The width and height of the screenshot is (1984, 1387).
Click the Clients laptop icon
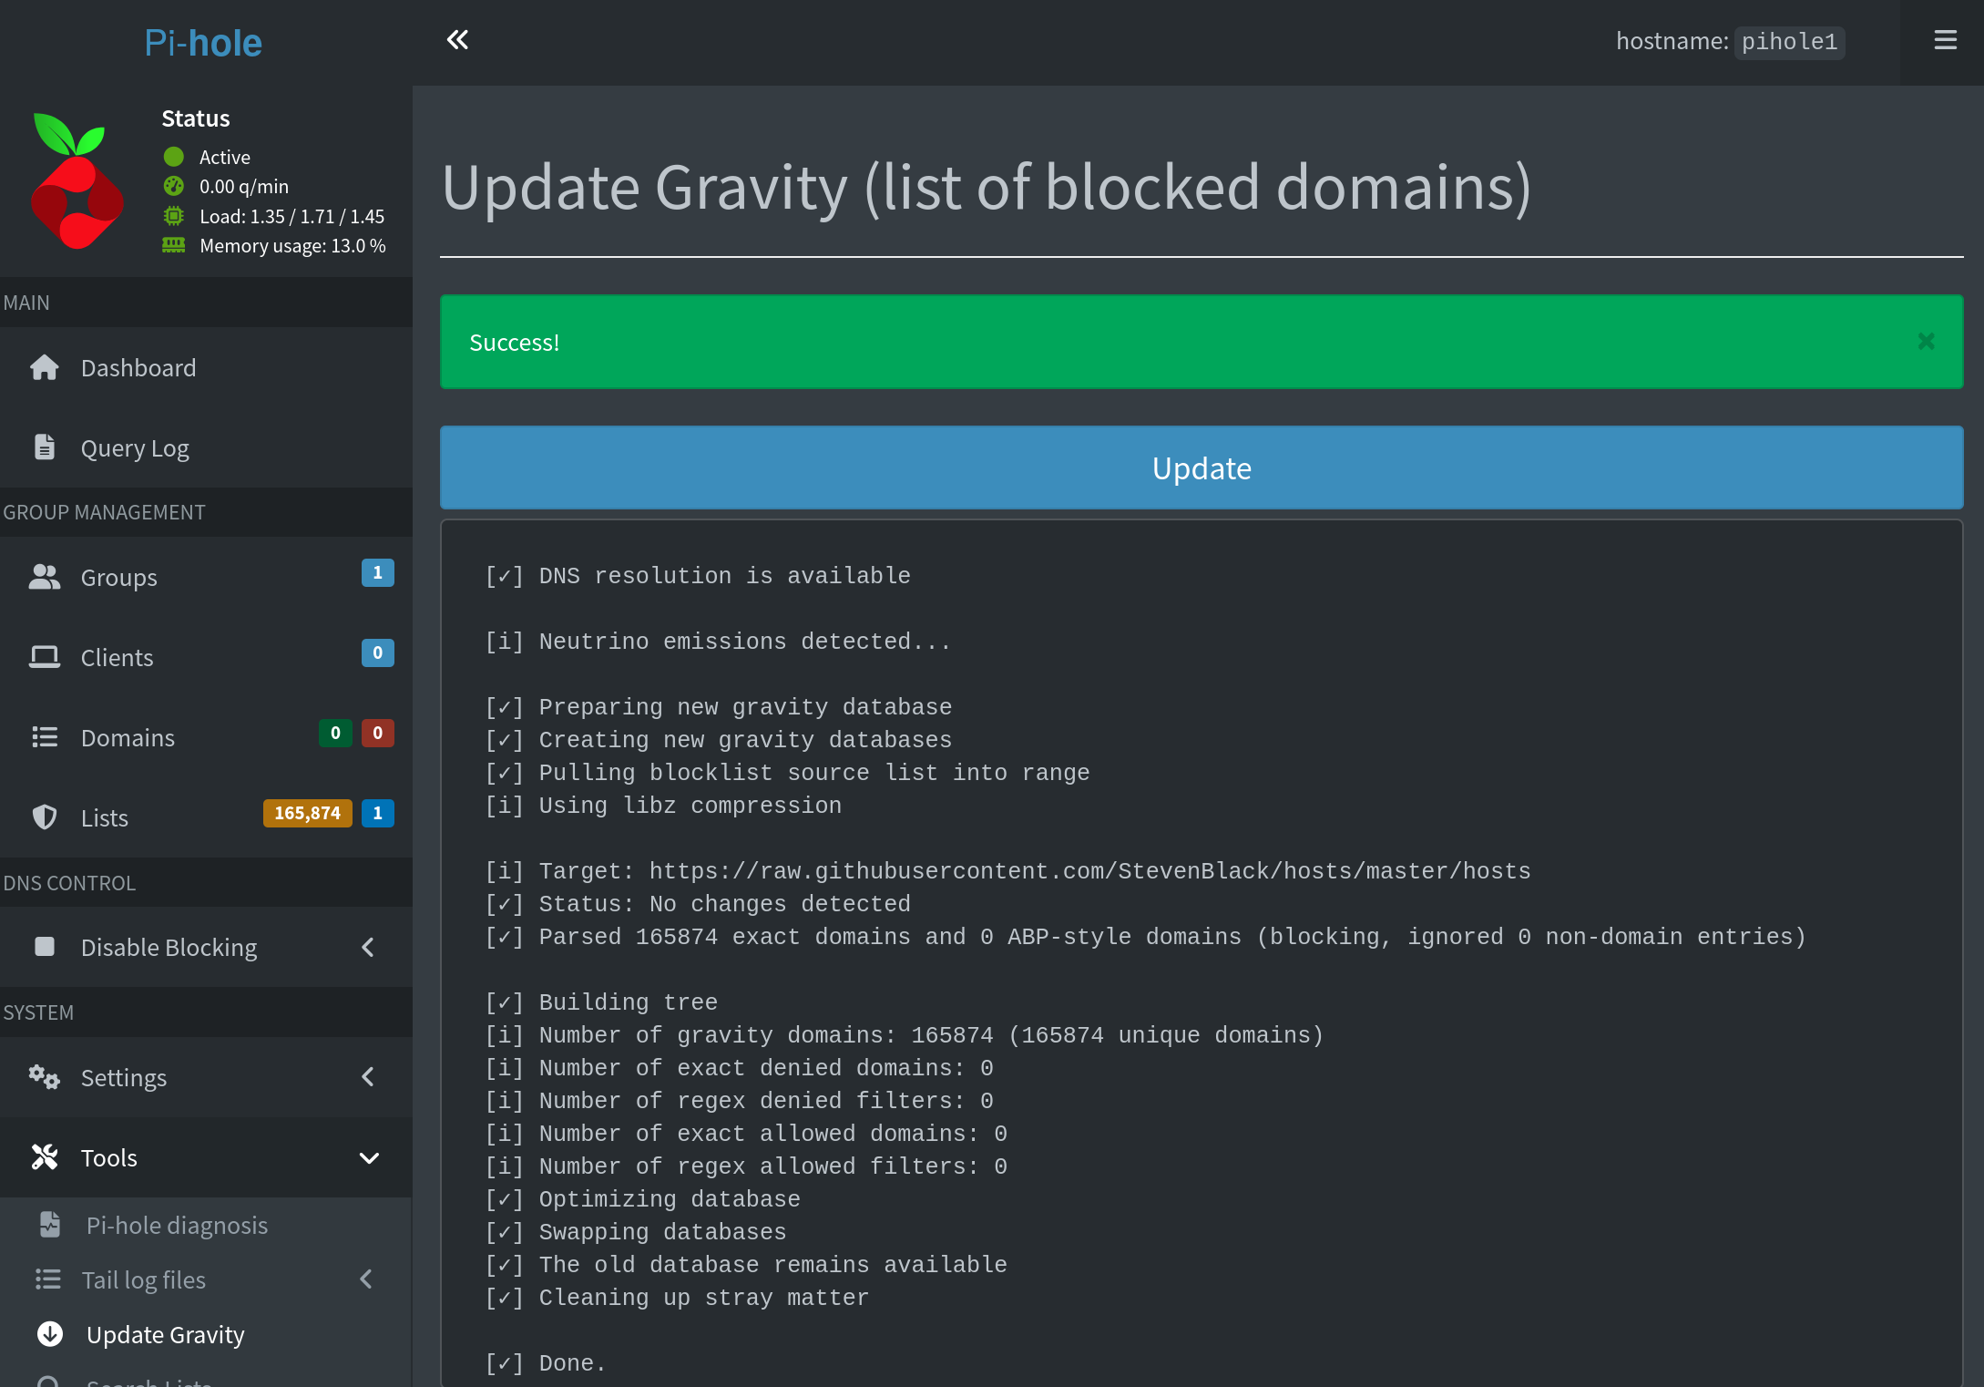click(44, 657)
